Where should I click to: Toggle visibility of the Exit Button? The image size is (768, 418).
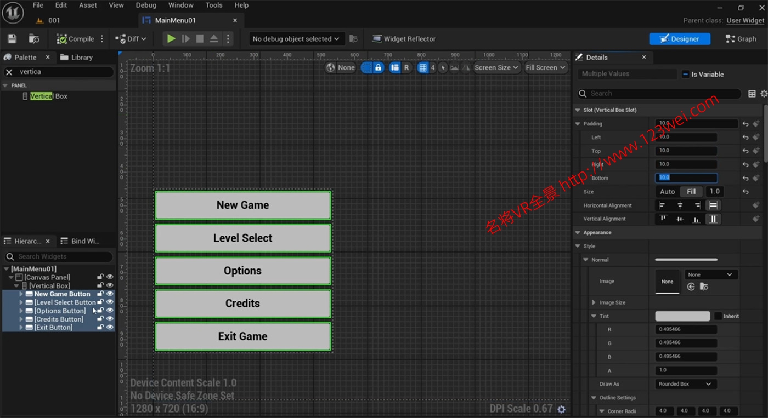[x=110, y=327]
